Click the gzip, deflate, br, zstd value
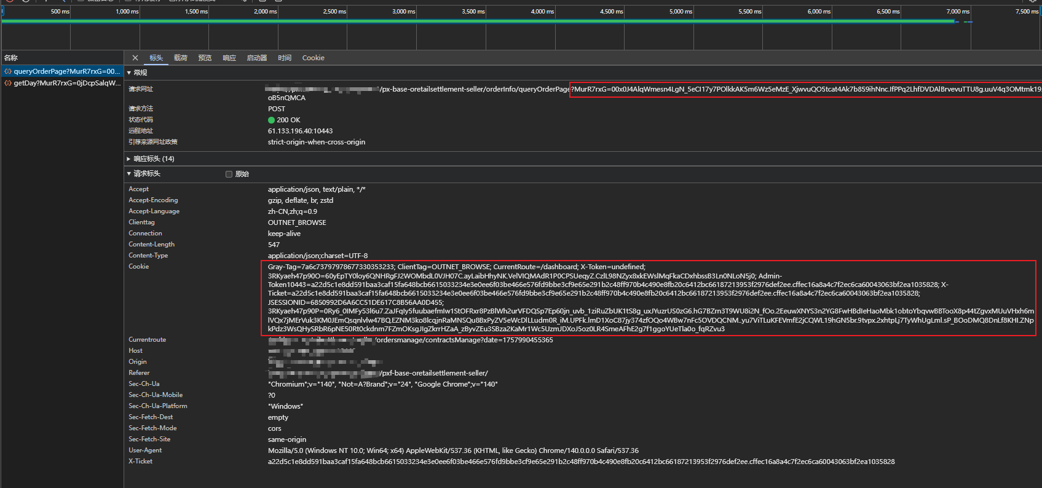Viewport: 1042px width, 488px height. pos(301,200)
